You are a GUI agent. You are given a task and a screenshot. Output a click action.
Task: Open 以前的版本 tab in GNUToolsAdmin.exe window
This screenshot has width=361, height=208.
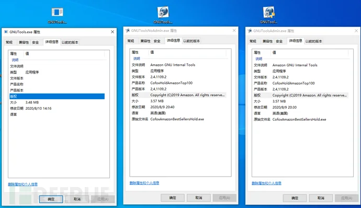[313, 41]
